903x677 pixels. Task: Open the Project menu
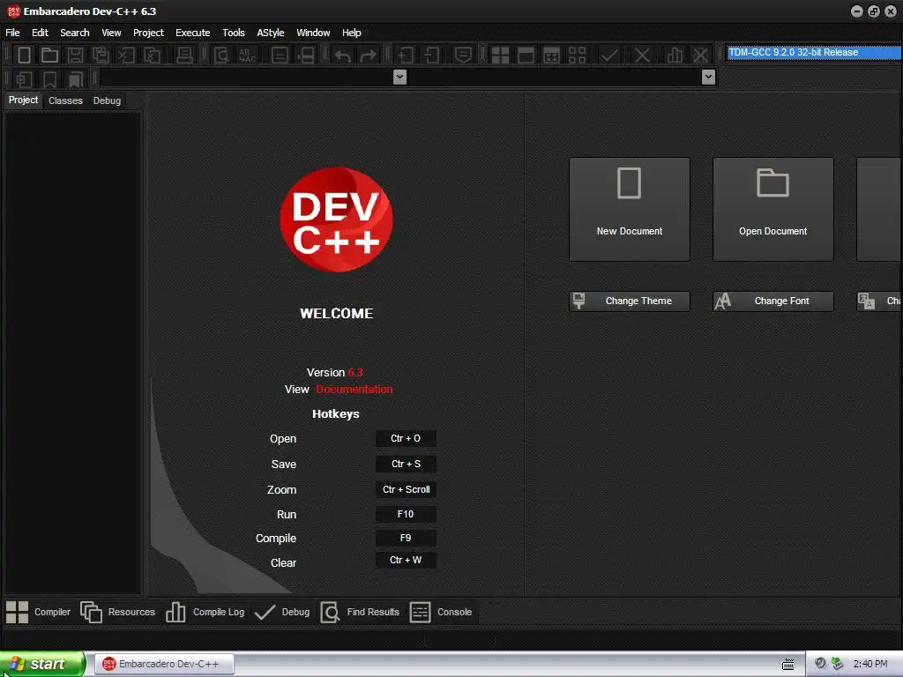click(x=148, y=33)
